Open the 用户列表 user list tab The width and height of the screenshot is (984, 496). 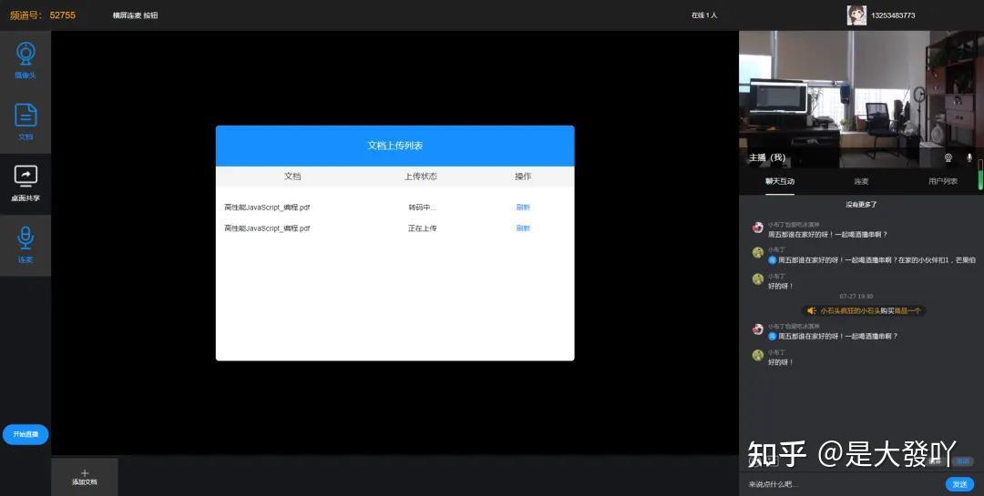pos(943,181)
